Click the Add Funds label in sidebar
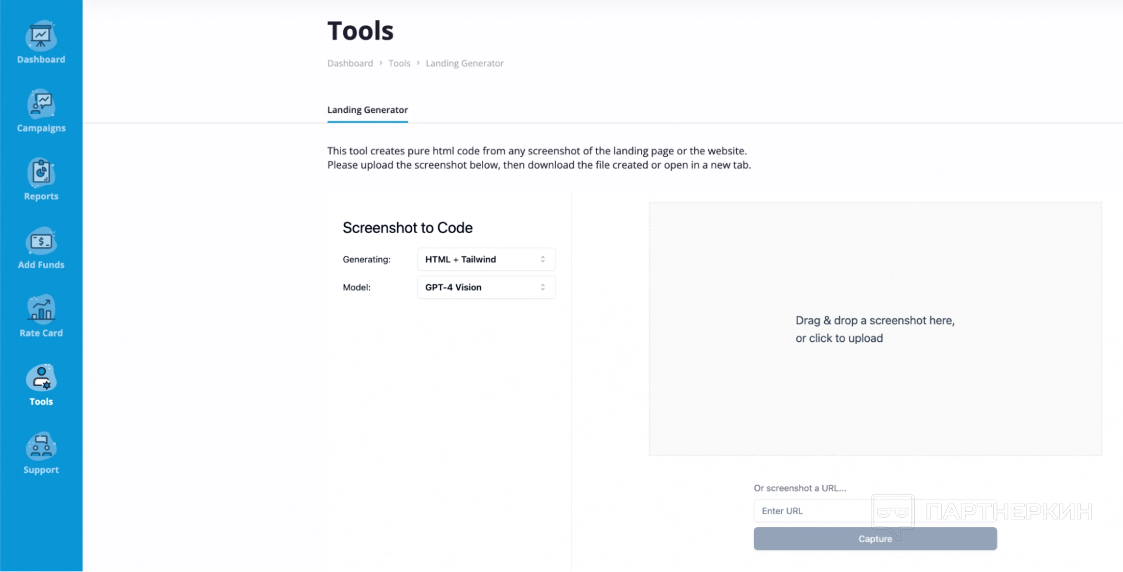Image resolution: width=1123 pixels, height=572 pixels. [x=41, y=265]
